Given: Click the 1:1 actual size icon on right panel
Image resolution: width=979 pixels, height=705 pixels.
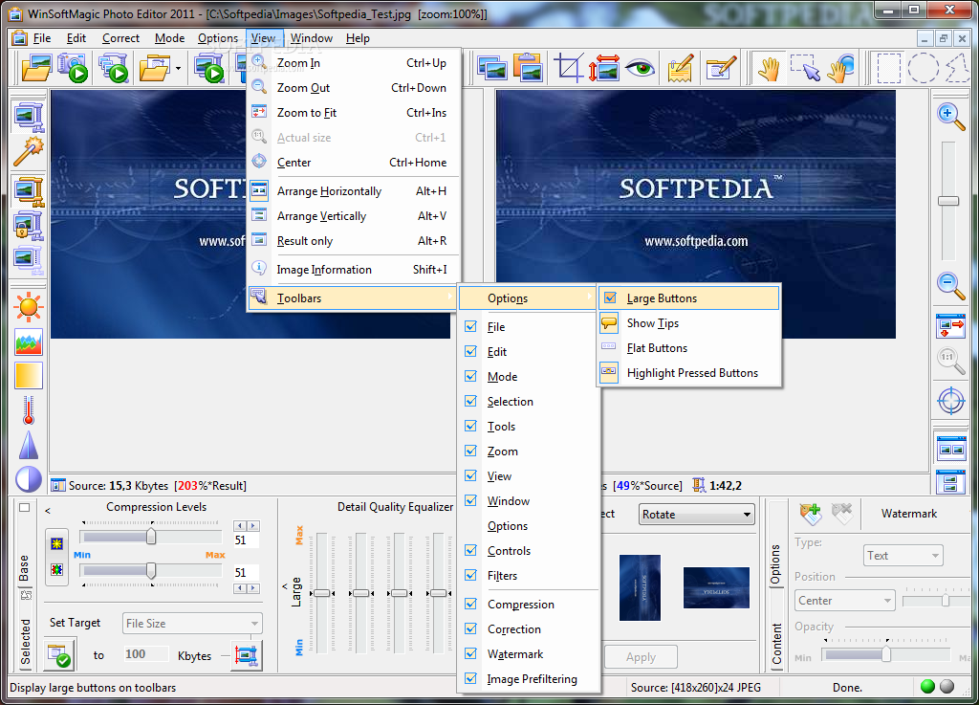Looking at the screenshot, I should tap(950, 361).
